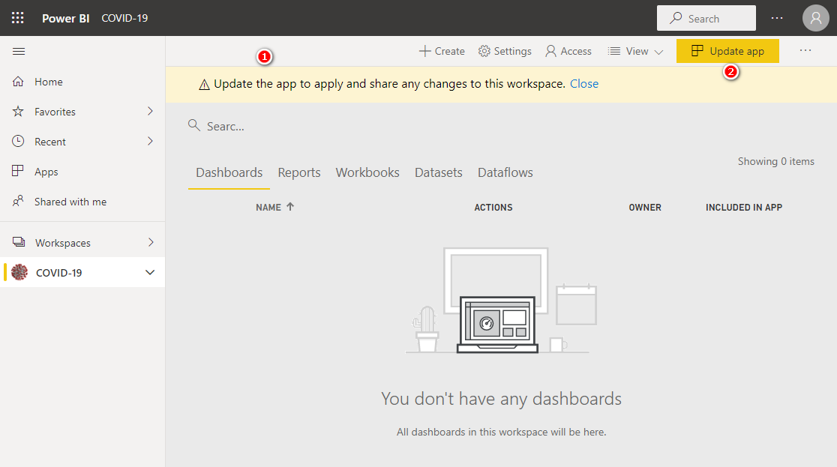Click the workspace search magnifier icon
The height and width of the screenshot is (467, 837).
(x=193, y=125)
